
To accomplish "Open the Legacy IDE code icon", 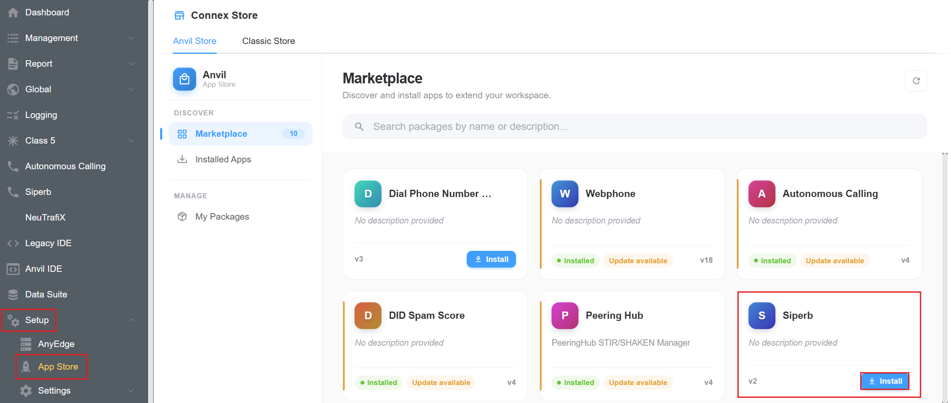I will [x=13, y=243].
